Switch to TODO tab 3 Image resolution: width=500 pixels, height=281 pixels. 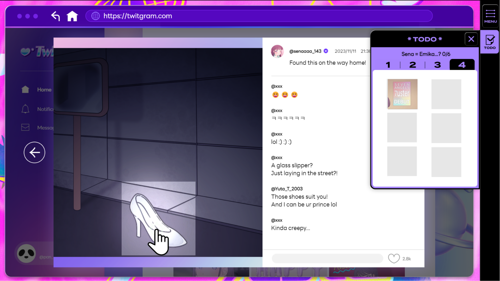pos(437,65)
